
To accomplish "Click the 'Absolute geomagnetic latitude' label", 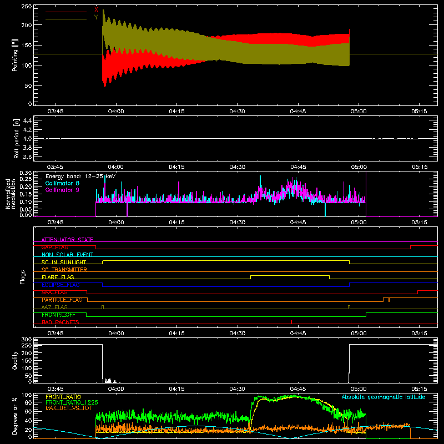I will pyautogui.click(x=384, y=397).
